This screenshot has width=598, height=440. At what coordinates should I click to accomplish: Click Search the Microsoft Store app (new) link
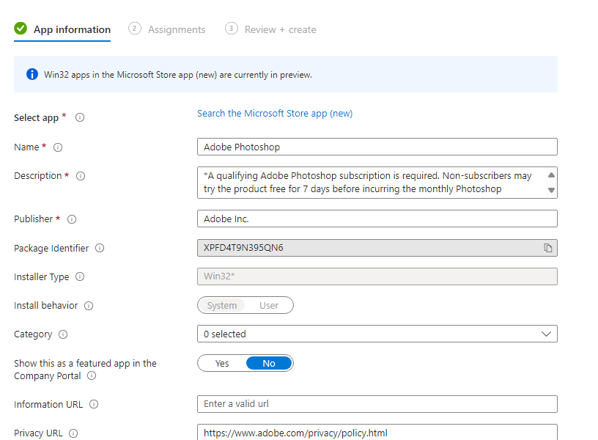275,113
